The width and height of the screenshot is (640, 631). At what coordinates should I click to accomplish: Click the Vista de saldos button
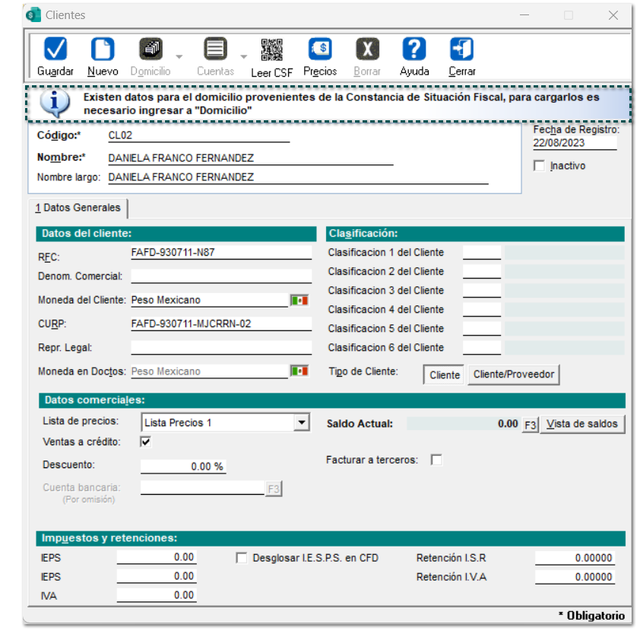[582, 424]
